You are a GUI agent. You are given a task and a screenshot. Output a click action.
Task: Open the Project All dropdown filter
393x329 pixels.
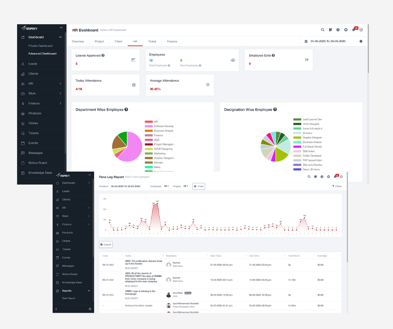click(186, 186)
